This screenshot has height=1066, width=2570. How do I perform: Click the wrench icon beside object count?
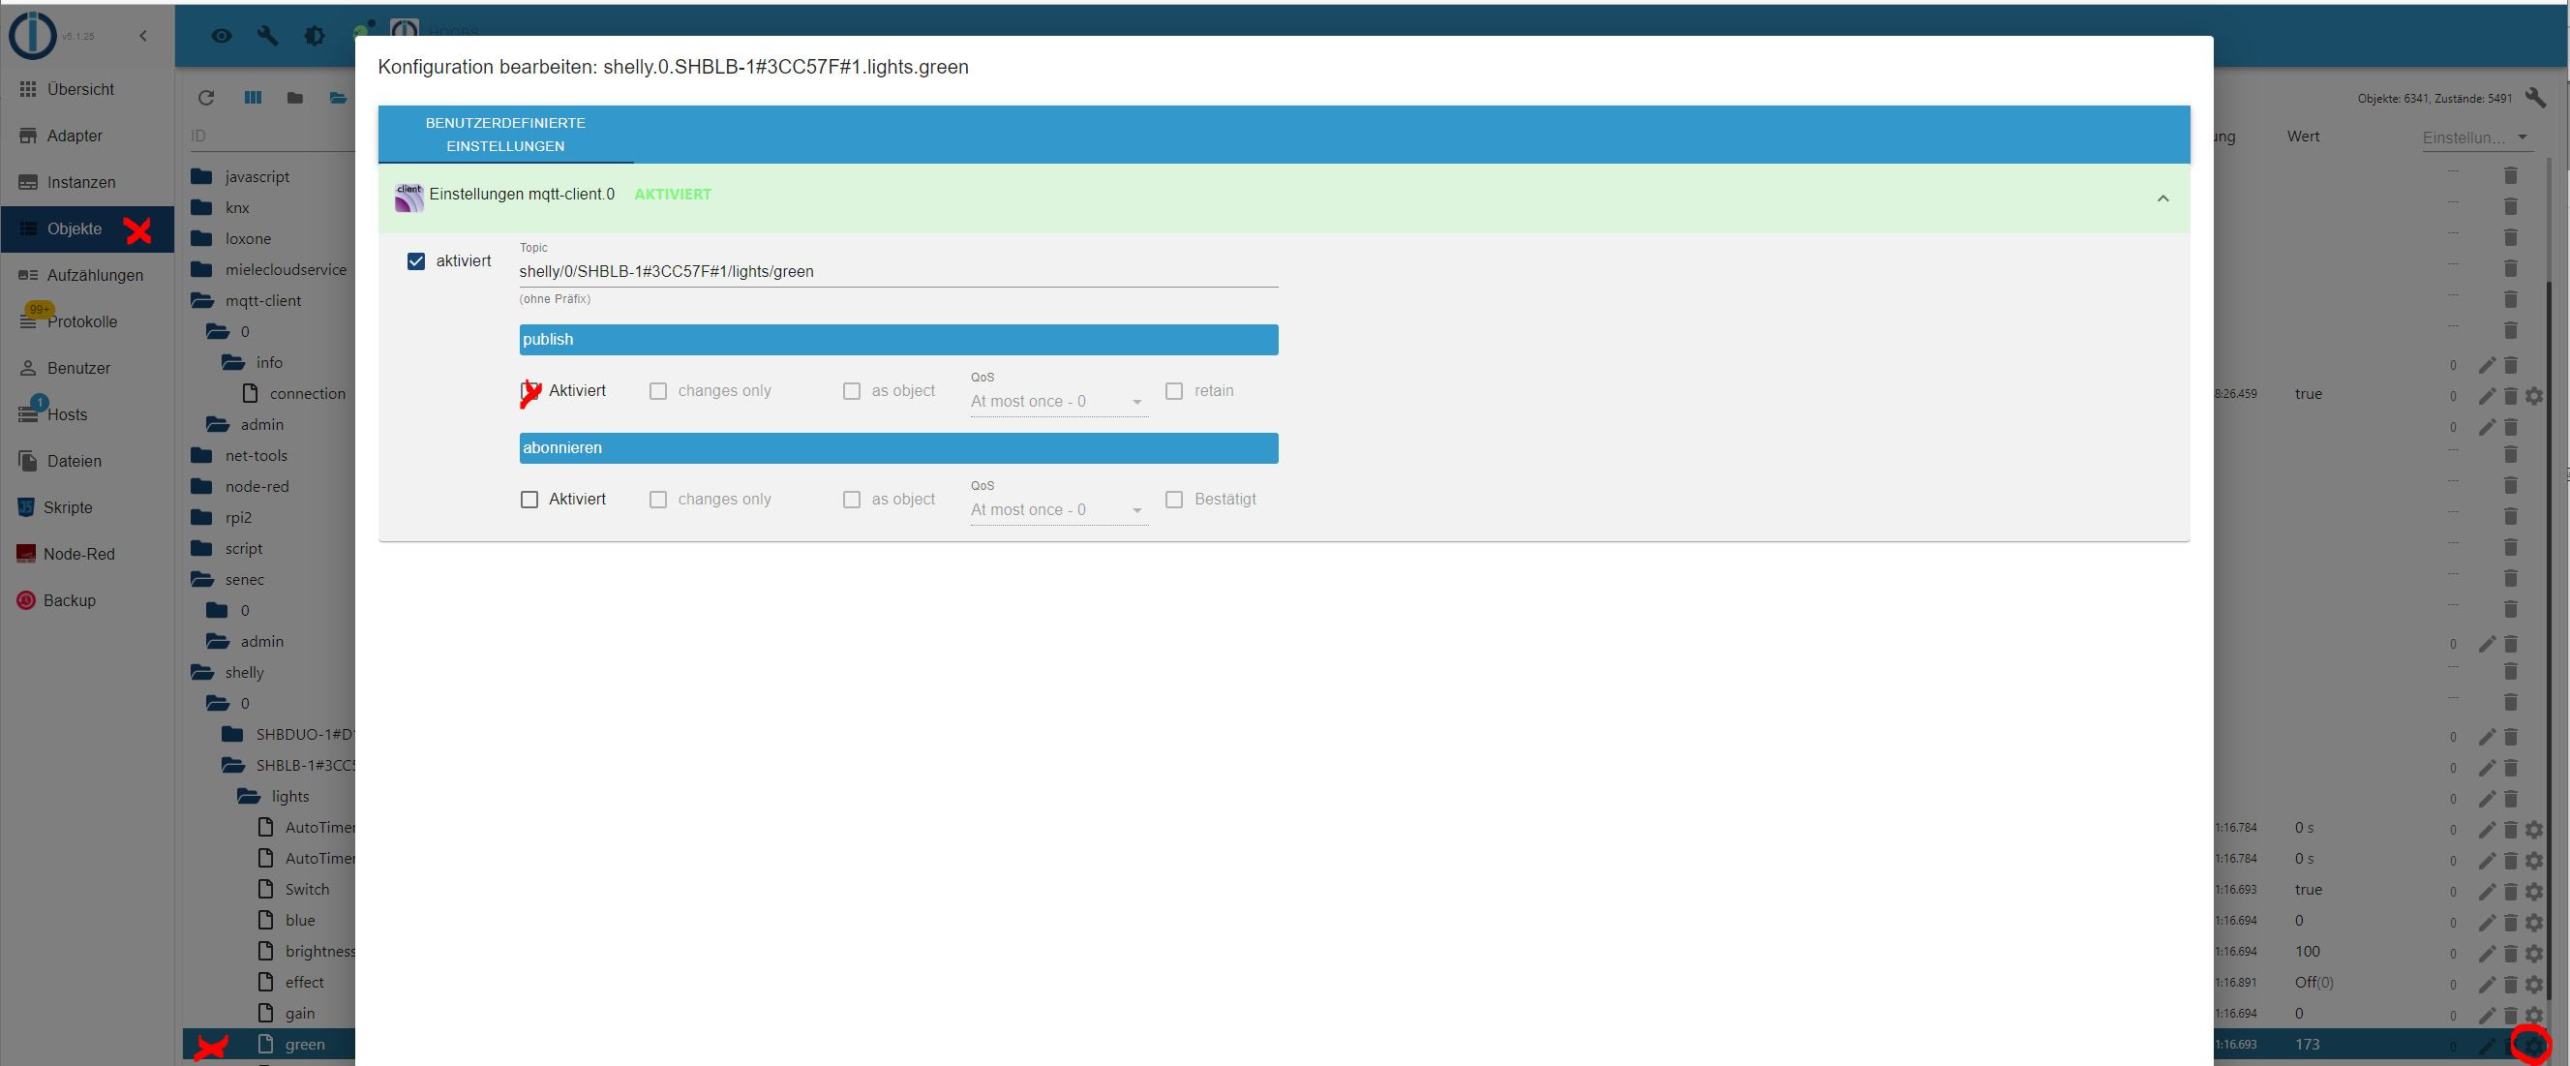click(x=2535, y=98)
